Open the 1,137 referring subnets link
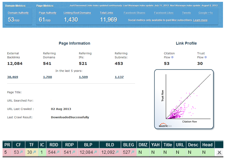227x160 pixels. click(x=119, y=77)
